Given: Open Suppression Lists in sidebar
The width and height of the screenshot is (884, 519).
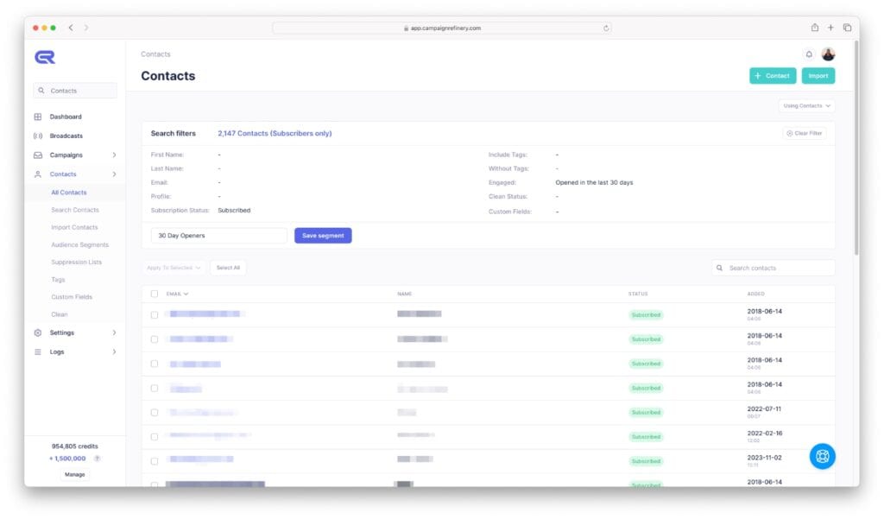Looking at the screenshot, I should point(77,263).
